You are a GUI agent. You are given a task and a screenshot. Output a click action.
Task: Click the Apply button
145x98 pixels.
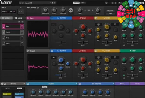click(110, 13)
